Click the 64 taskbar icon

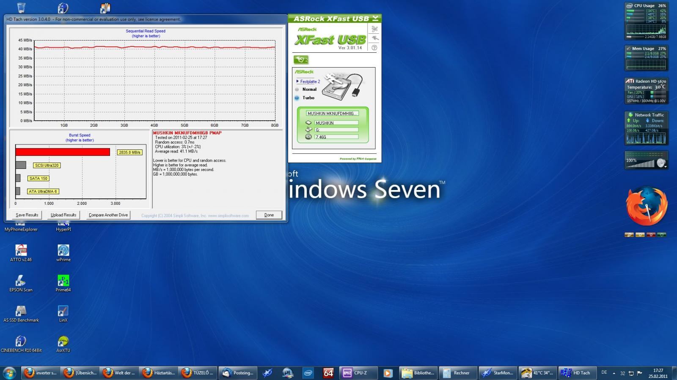click(x=328, y=373)
